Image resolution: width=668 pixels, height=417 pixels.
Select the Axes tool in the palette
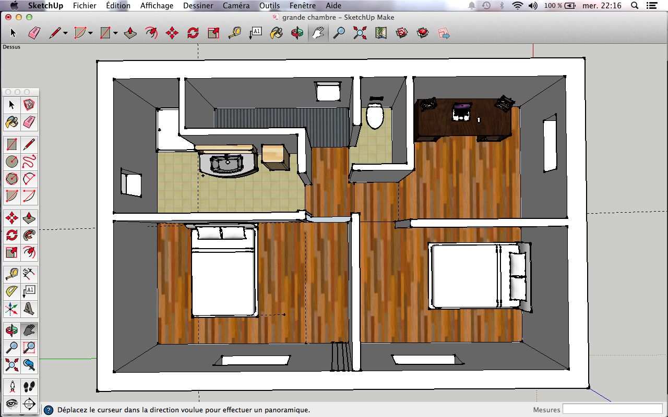pyautogui.click(x=12, y=309)
